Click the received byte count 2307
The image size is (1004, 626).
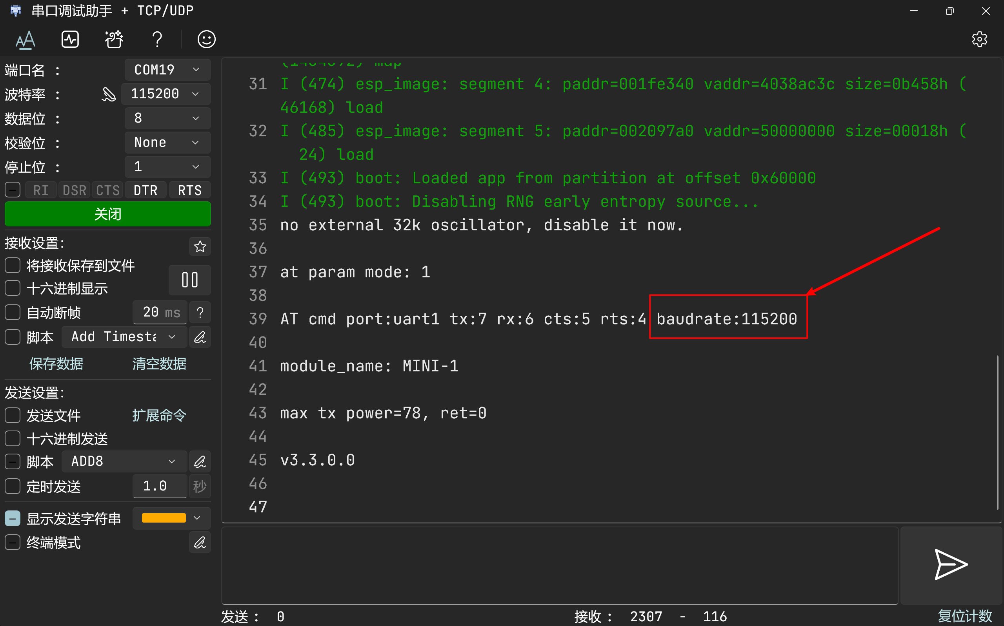(x=646, y=617)
